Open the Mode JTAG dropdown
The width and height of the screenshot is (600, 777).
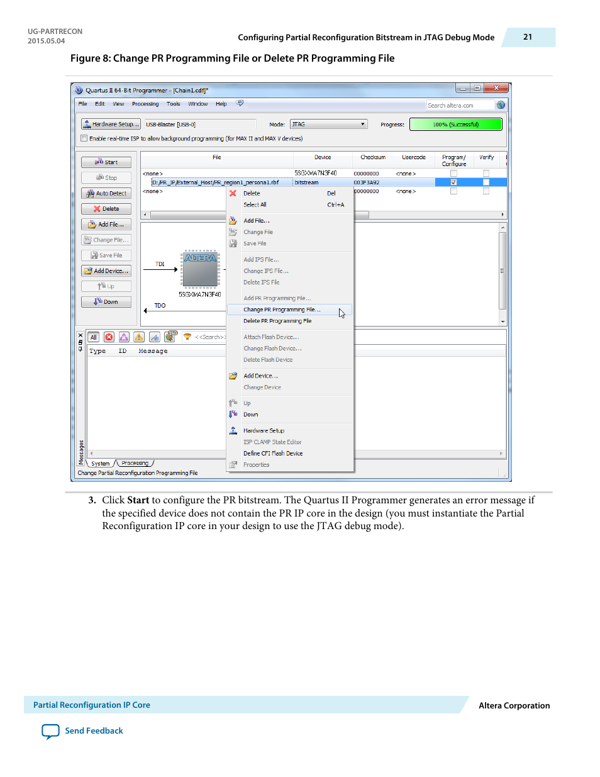coord(328,124)
